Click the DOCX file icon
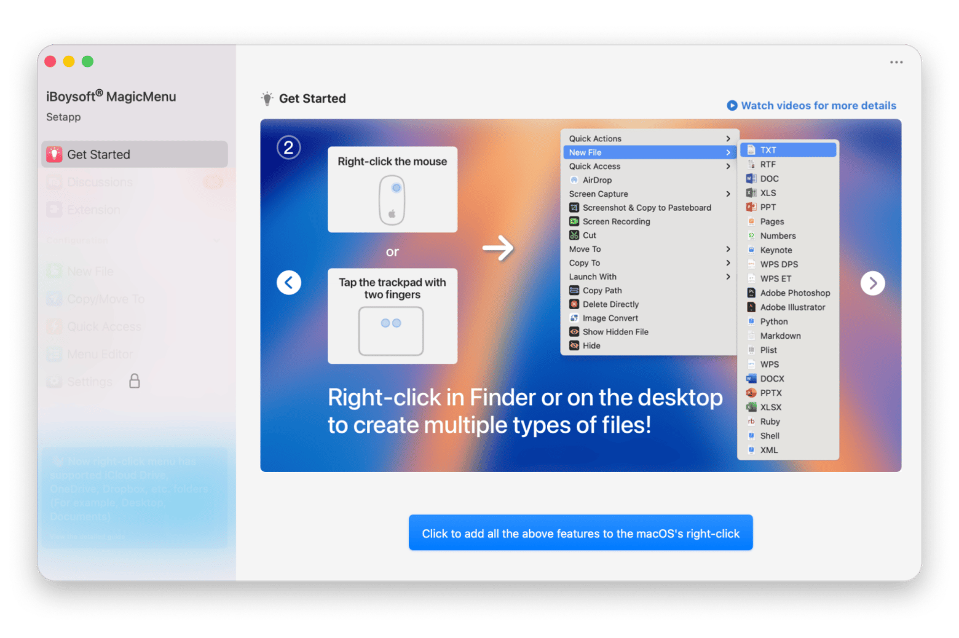959x638 pixels. pos(751,379)
